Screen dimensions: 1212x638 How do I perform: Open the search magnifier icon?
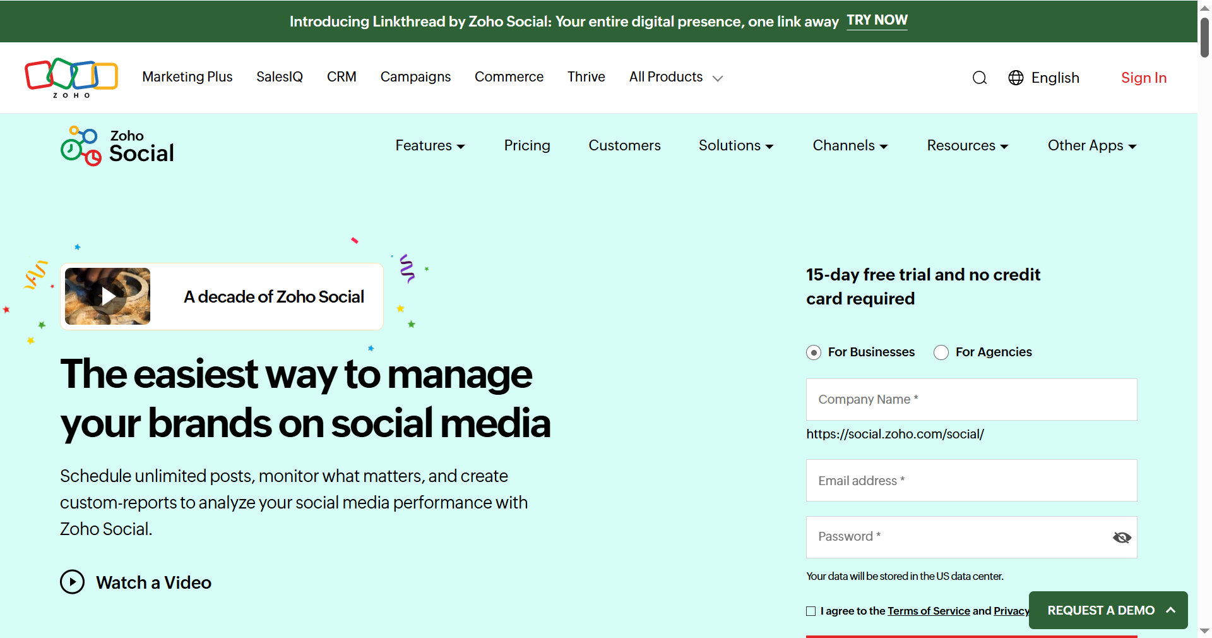click(x=980, y=78)
